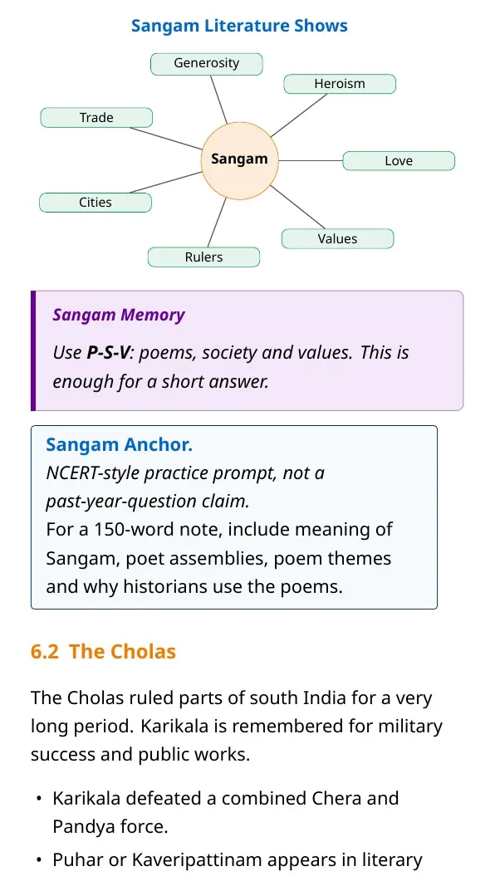This screenshot has height=881, width=495.
Task: Click the Sangam Literature Shows title
Action: point(239,26)
